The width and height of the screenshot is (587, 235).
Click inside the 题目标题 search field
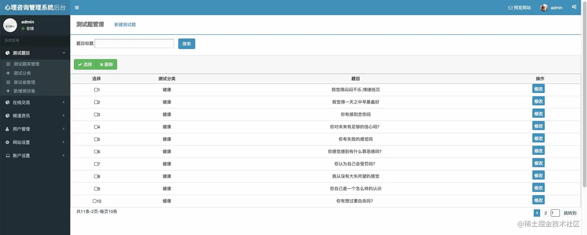[x=134, y=44]
